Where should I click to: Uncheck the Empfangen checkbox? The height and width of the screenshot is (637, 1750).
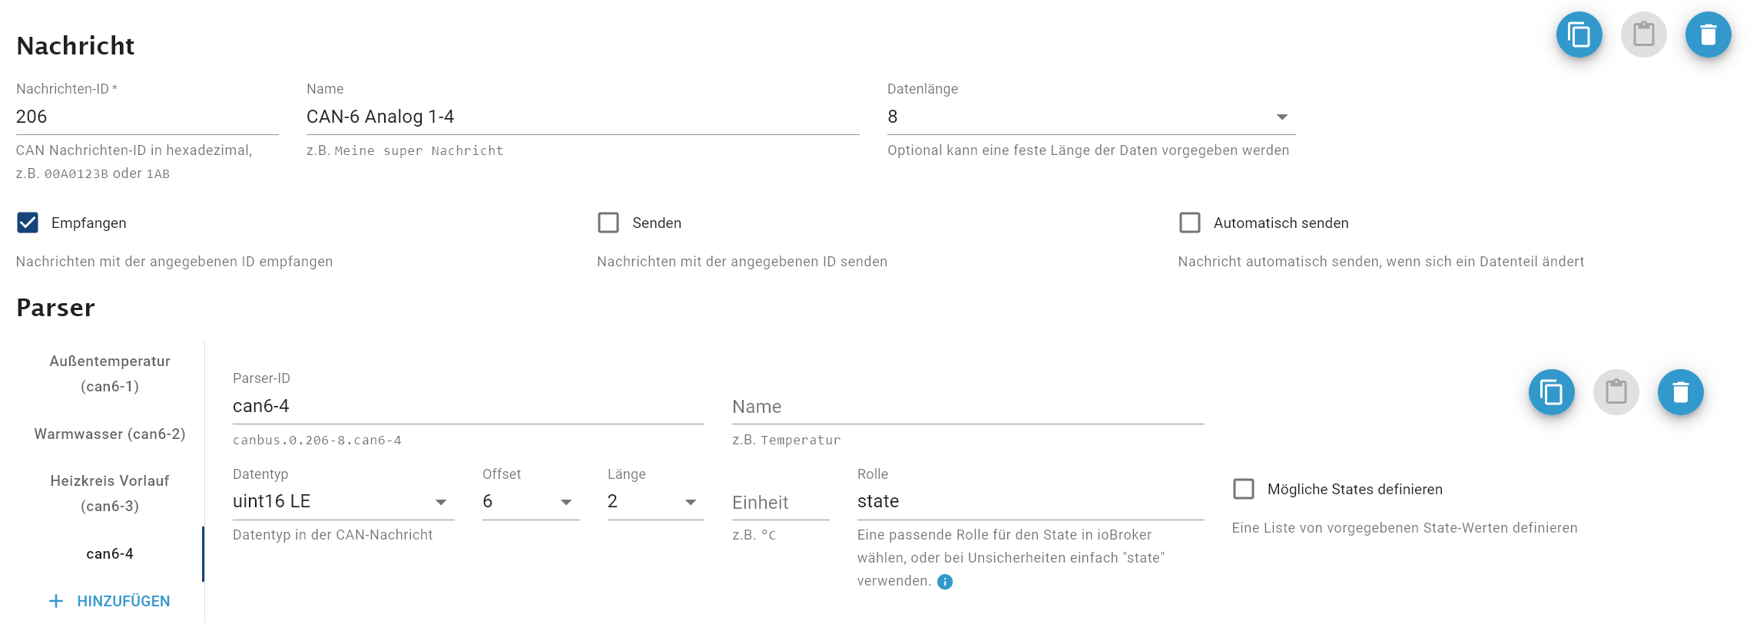pyautogui.click(x=28, y=223)
